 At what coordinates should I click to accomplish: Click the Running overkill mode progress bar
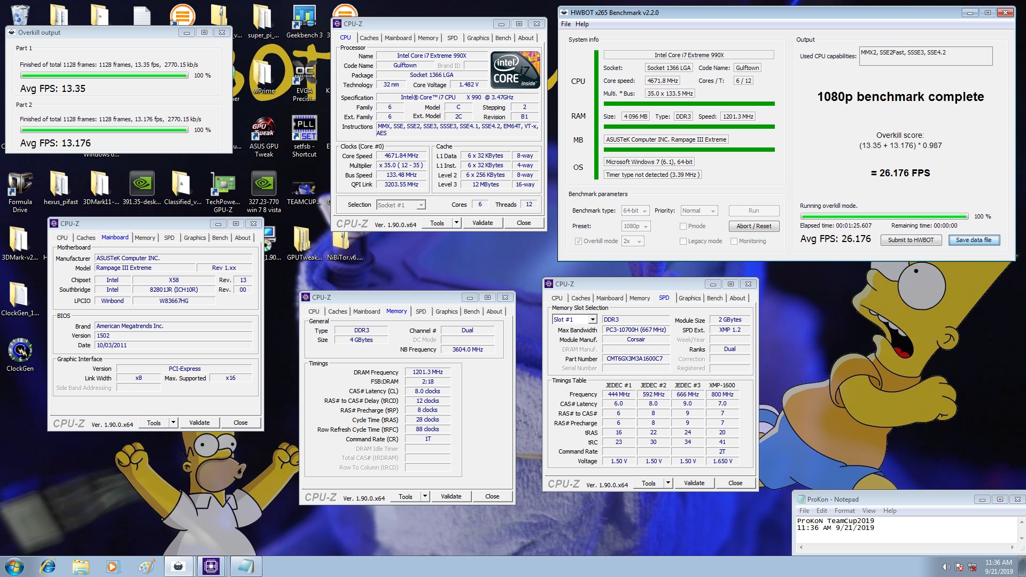tap(884, 216)
